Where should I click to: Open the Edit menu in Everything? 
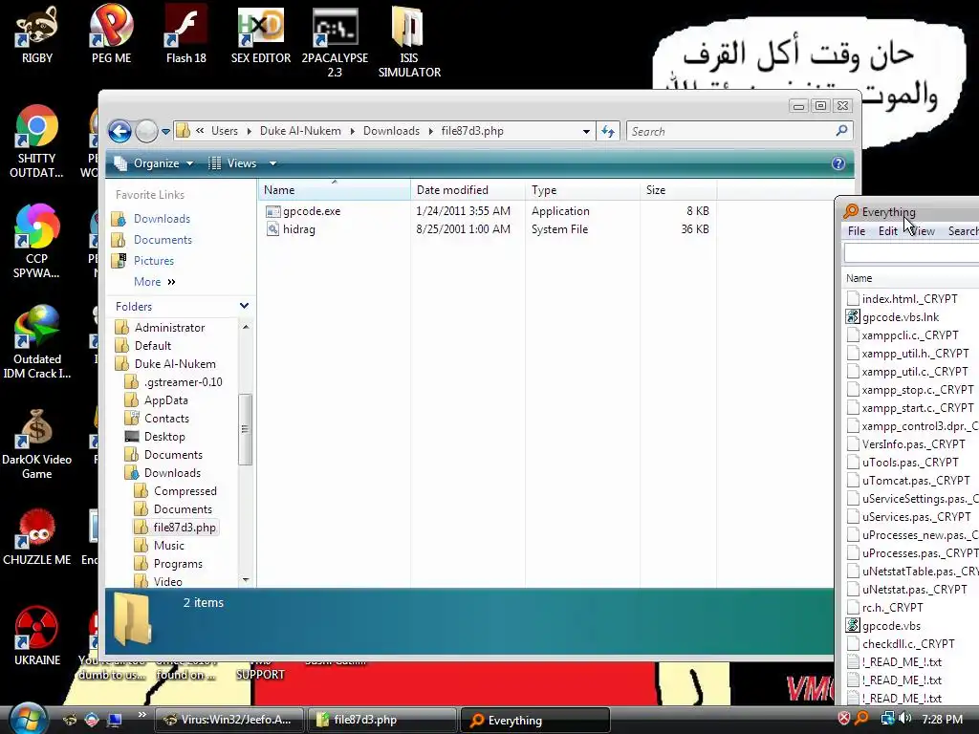pos(887,231)
